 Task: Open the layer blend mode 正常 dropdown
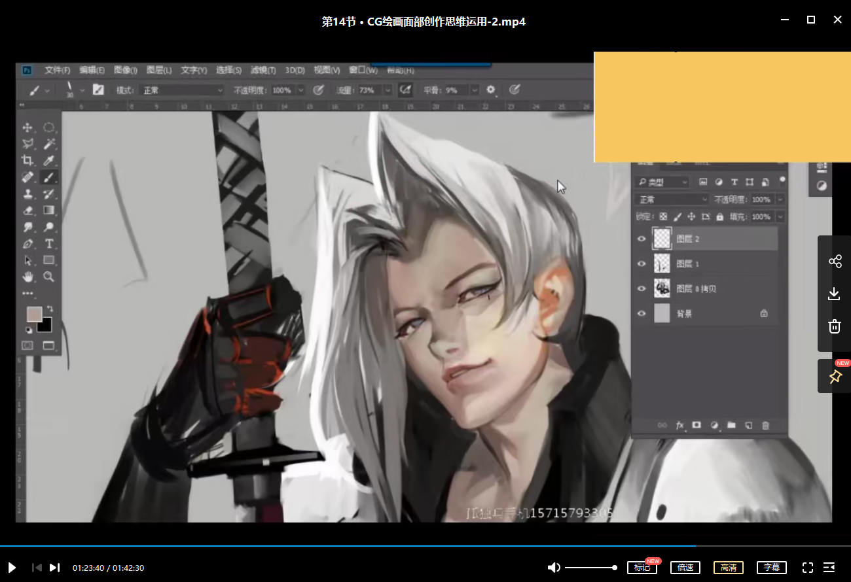click(672, 199)
